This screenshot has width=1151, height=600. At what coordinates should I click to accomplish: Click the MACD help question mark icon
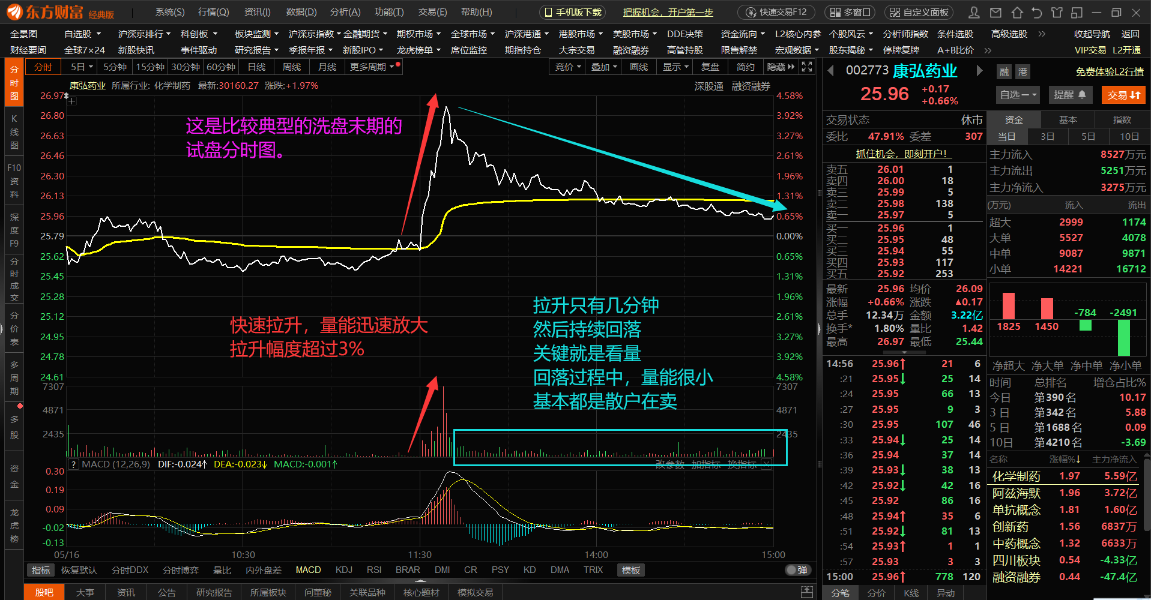coord(73,464)
